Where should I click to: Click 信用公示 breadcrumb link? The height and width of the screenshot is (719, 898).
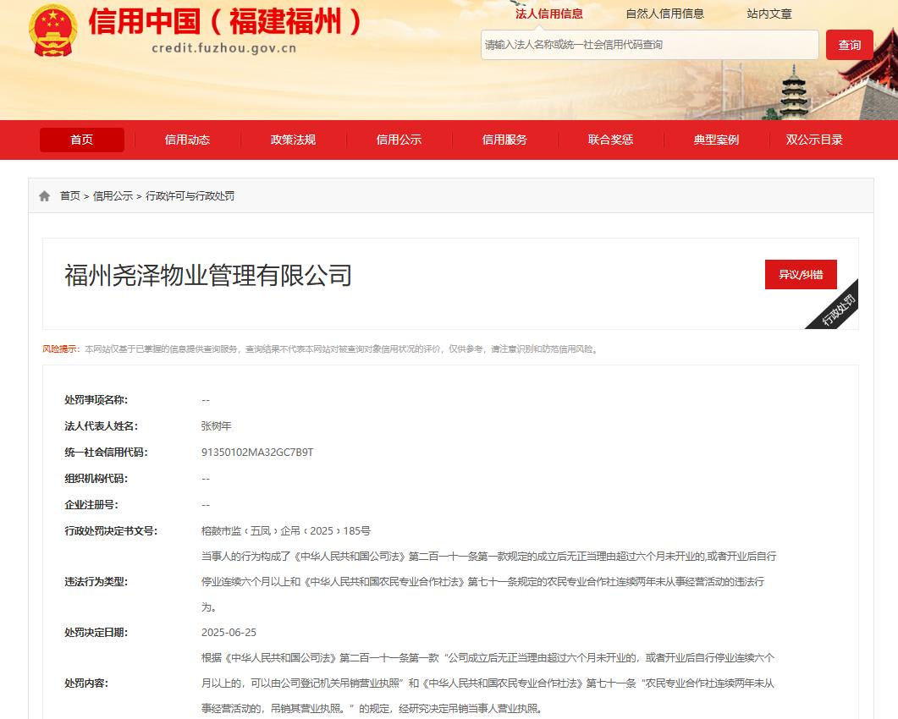pos(113,196)
